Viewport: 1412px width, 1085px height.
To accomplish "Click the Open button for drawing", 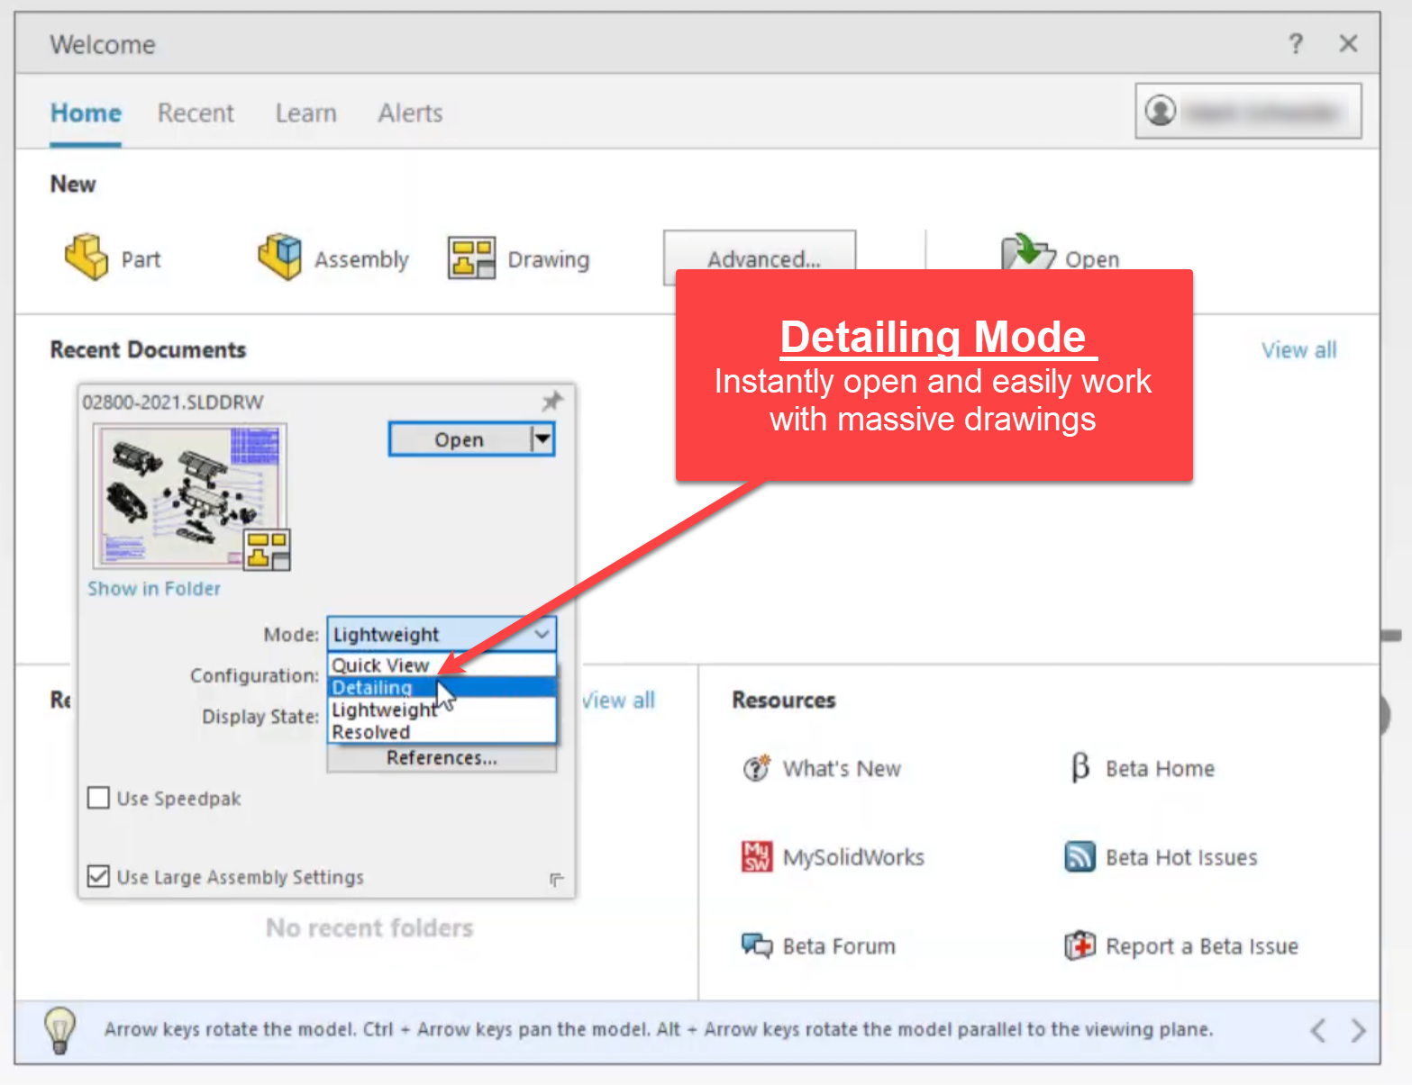I will (460, 439).
